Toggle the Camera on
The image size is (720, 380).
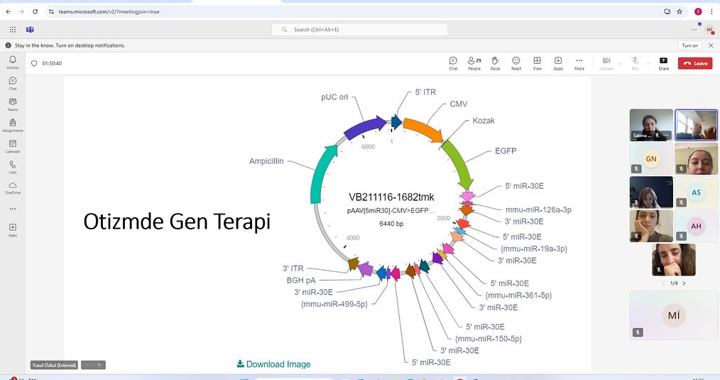(x=606, y=63)
